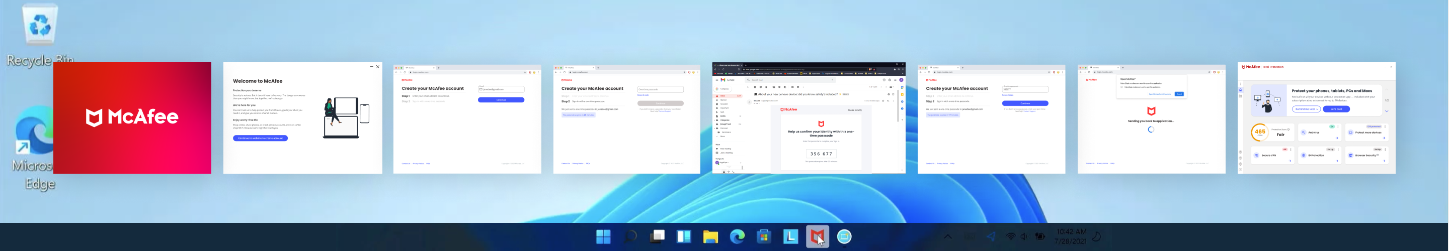
Task: Click 'Resend code' under empty passcode field
Action: point(643,95)
